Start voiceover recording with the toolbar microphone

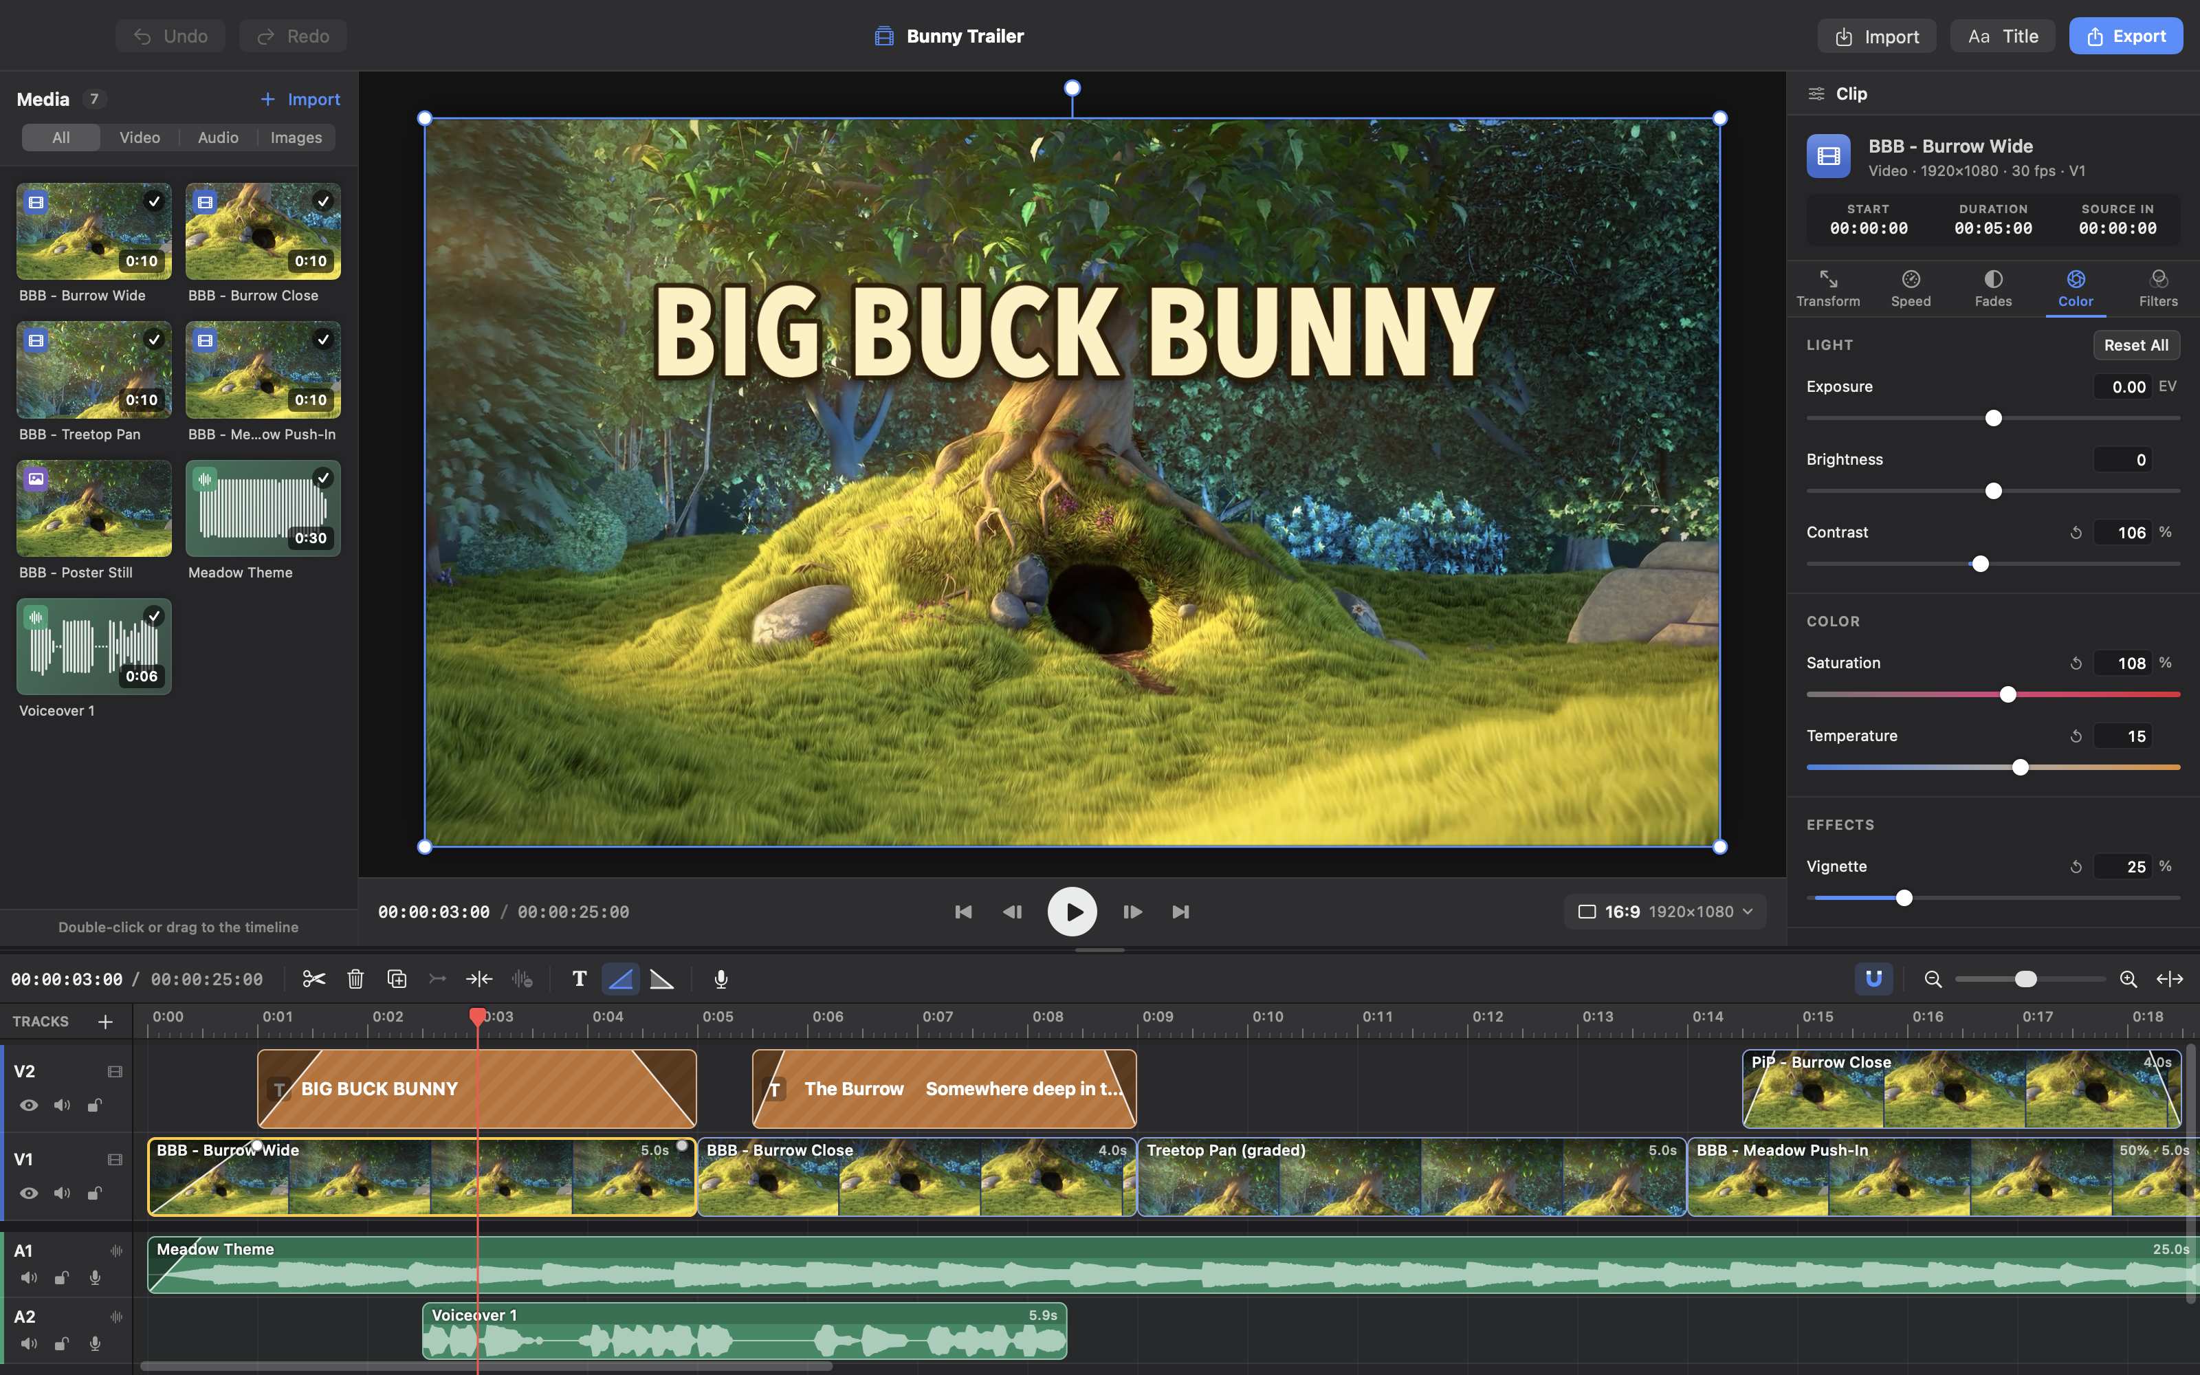pyautogui.click(x=721, y=978)
